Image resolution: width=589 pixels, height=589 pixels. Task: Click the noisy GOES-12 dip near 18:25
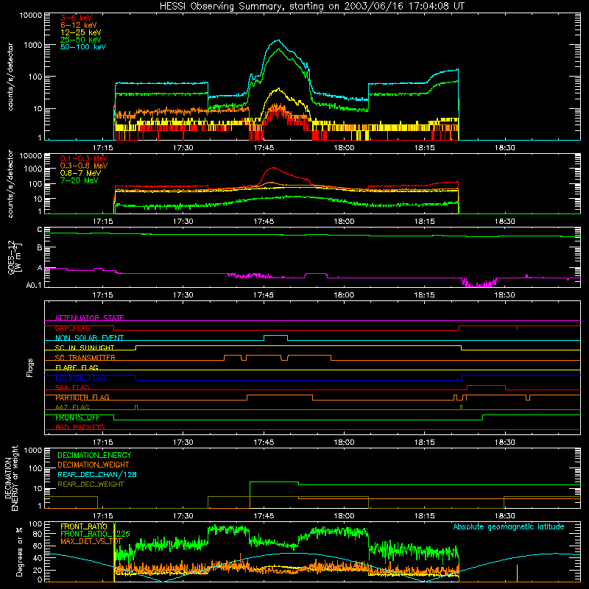tap(479, 283)
